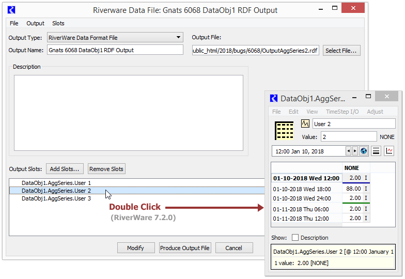Open the Output Type dropdown
This screenshot has width=405, height=279.
coord(115,37)
